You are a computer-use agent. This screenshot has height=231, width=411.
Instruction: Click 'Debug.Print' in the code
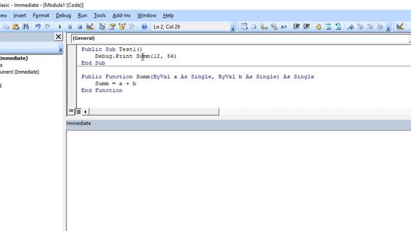pyautogui.click(x=114, y=56)
